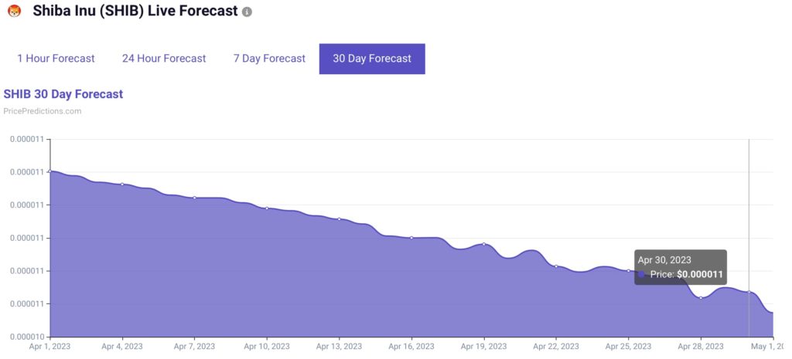Open the 24 Hour Forecast tab
The height and width of the screenshot is (359, 792).
coord(164,59)
